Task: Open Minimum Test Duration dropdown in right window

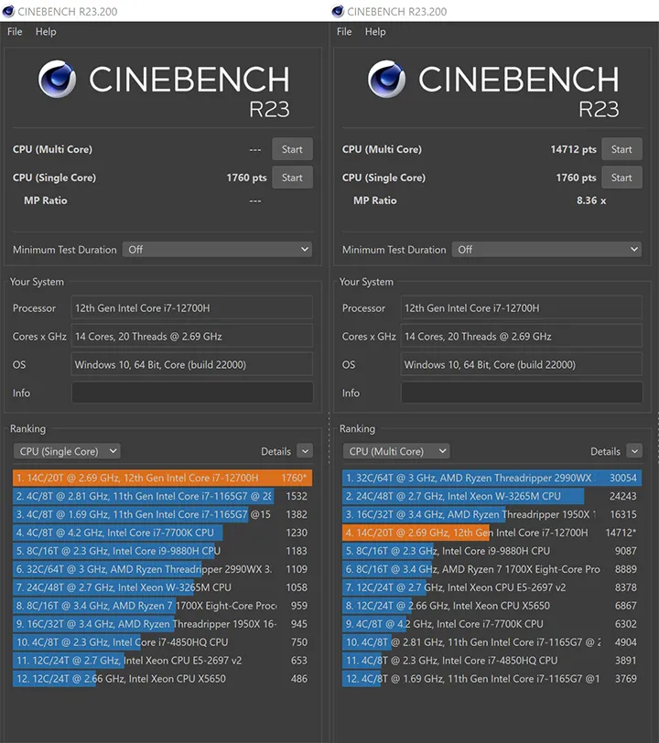Action: click(x=547, y=250)
